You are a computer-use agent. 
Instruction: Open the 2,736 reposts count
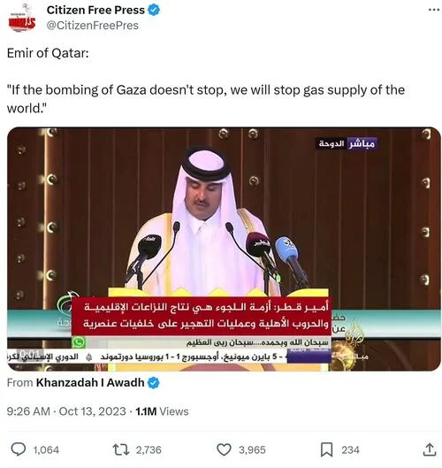(149, 449)
